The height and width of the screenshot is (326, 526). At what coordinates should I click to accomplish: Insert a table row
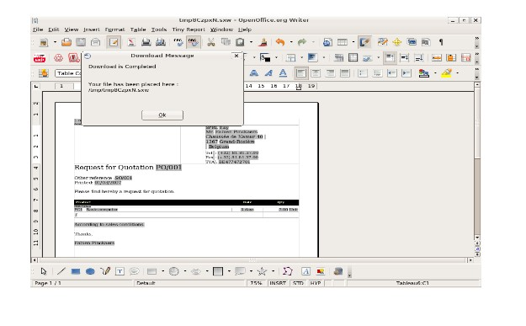[437, 58]
